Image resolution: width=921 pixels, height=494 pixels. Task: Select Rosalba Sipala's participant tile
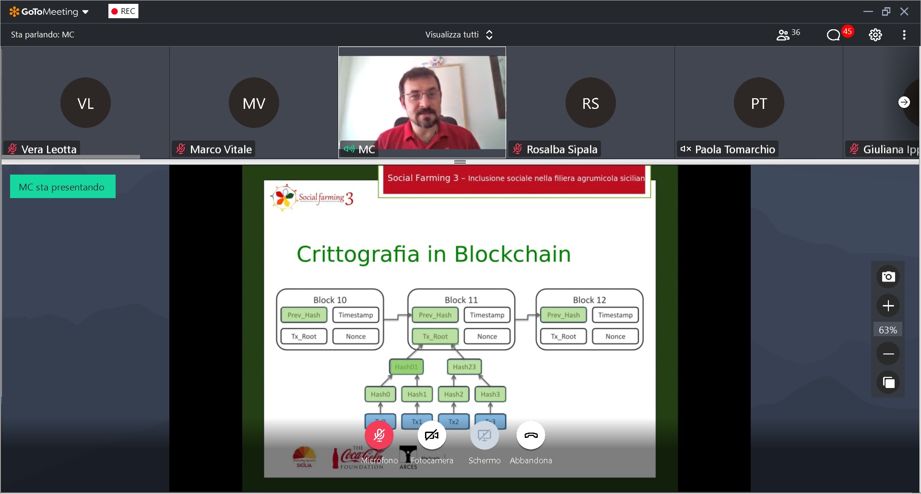pyautogui.click(x=590, y=102)
